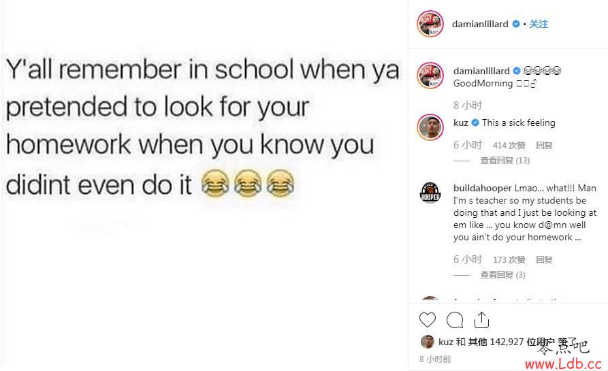The height and width of the screenshot is (371, 608).
Task: Click the kuz avatar beside likes count
Action: click(428, 342)
